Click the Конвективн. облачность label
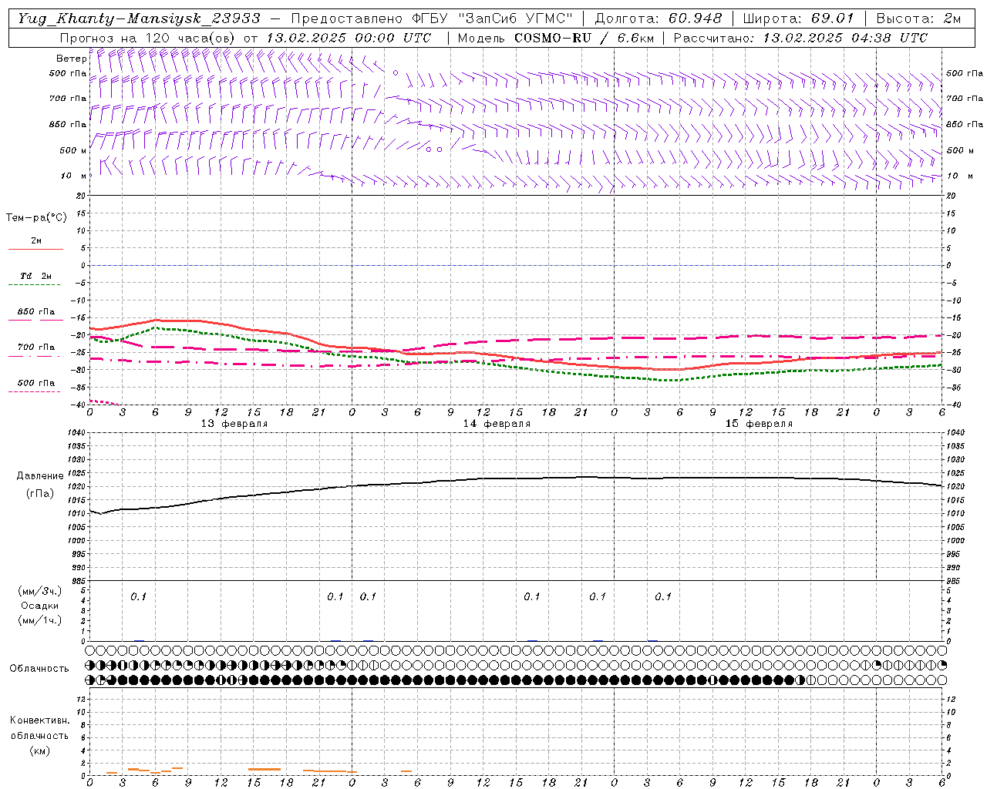This screenshot has height=789, width=987. [39, 728]
